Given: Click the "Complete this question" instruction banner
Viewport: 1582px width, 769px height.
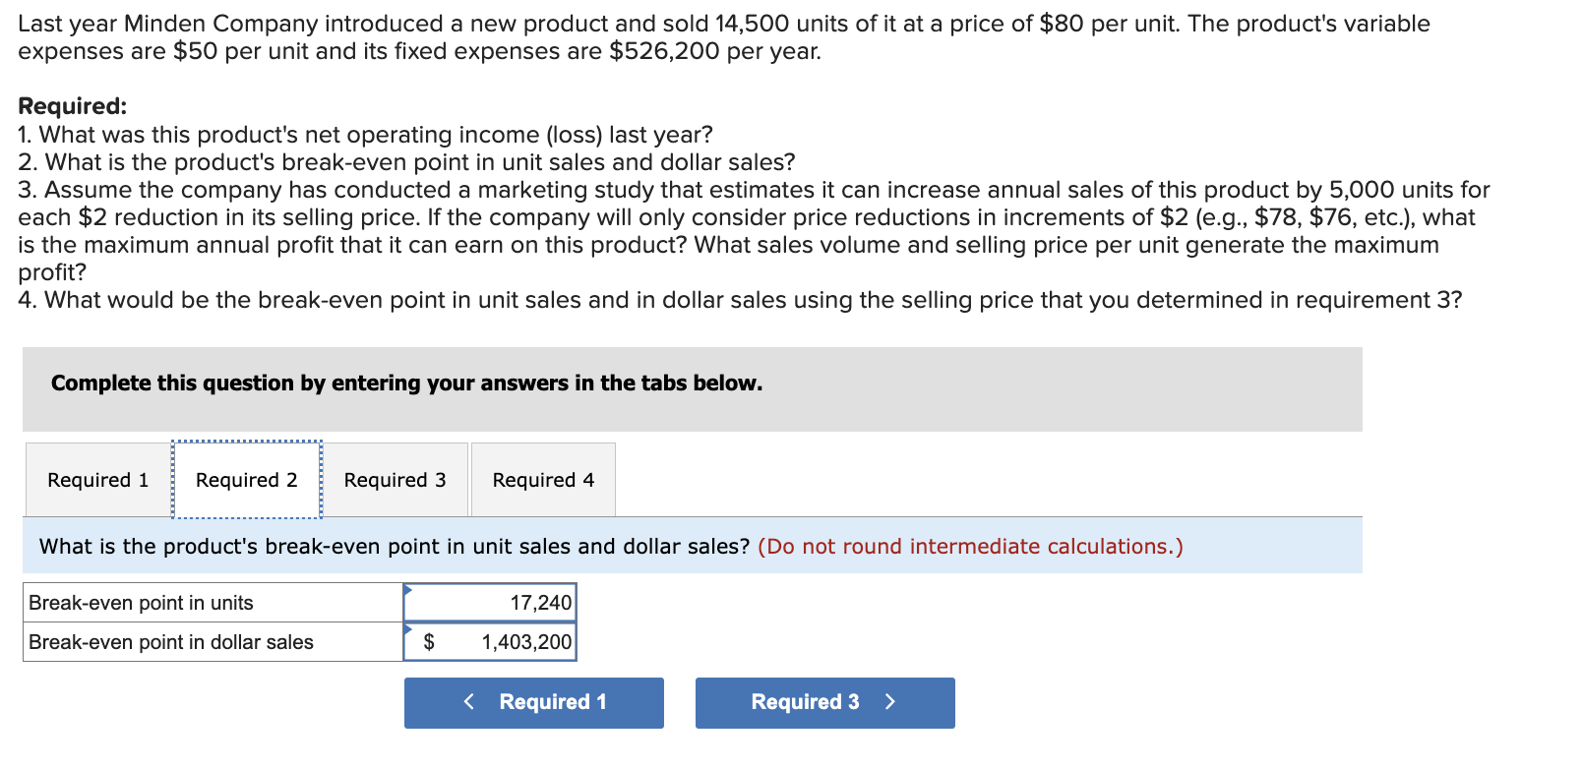Looking at the screenshot, I should tap(406, 384).
